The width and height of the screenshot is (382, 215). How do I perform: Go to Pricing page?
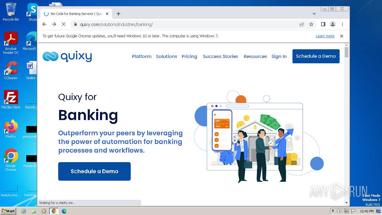(190, 56)
